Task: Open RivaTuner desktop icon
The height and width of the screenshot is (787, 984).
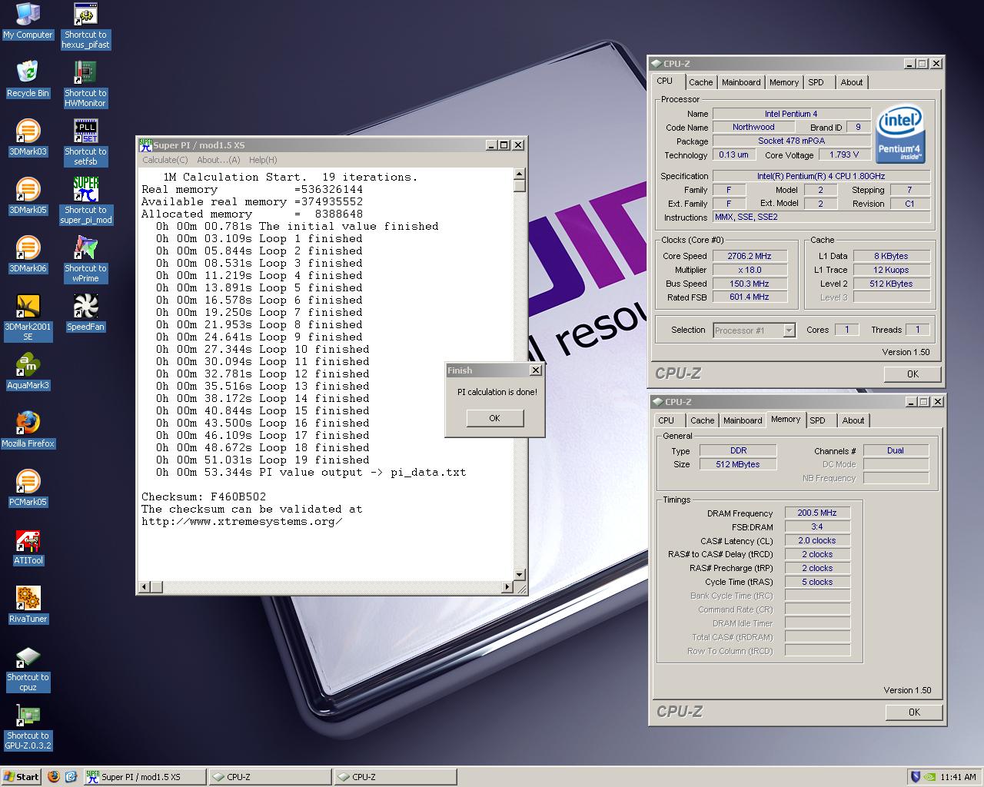Action: (x=28, y=605)
